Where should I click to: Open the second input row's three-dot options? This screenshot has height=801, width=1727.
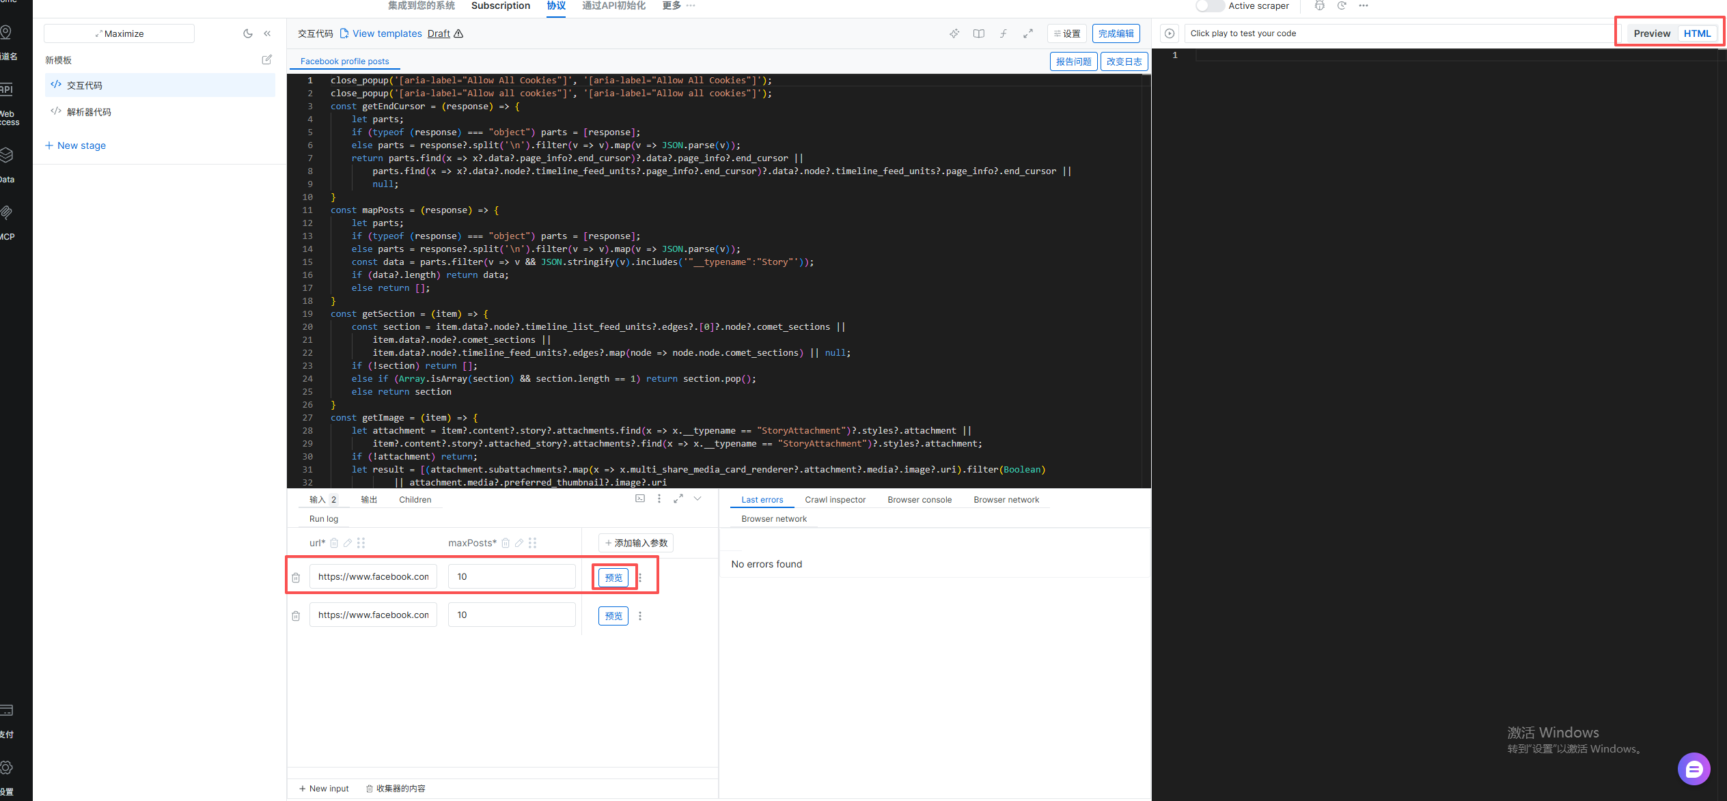point(640,616)
